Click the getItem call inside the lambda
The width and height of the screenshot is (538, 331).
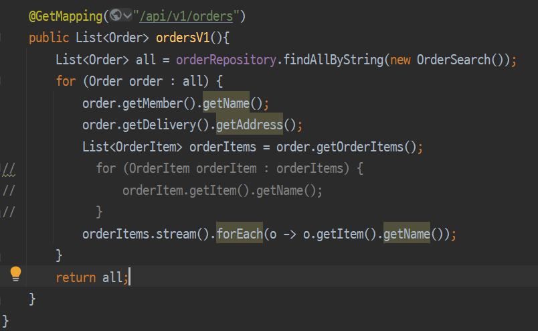pos(340,234)
